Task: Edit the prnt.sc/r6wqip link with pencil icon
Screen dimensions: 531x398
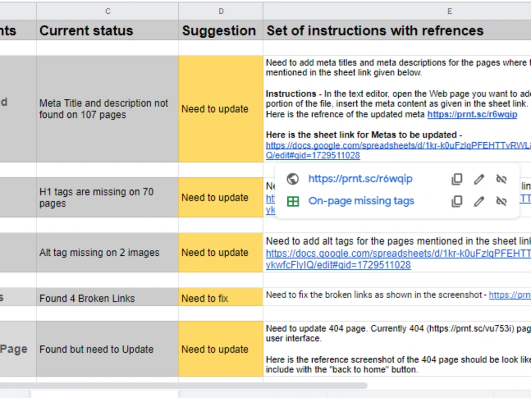Action: [x=479, y=179]
